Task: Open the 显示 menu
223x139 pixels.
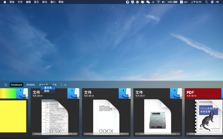Action: point(36,2)
